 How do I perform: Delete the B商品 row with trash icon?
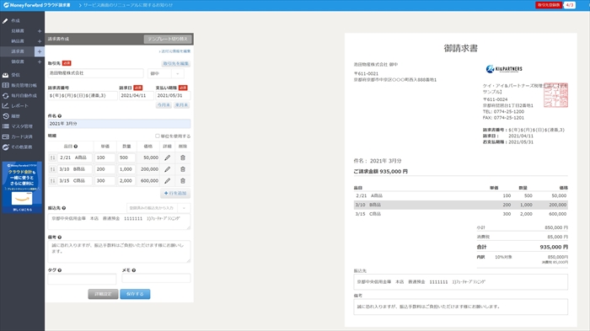[x=183, y=169]
